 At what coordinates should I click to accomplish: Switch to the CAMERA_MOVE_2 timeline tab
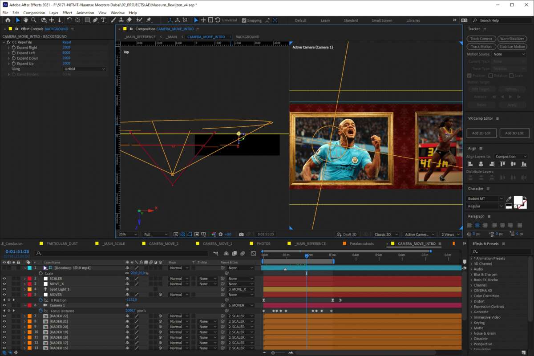pyautogui.click(x=163, y=243)
